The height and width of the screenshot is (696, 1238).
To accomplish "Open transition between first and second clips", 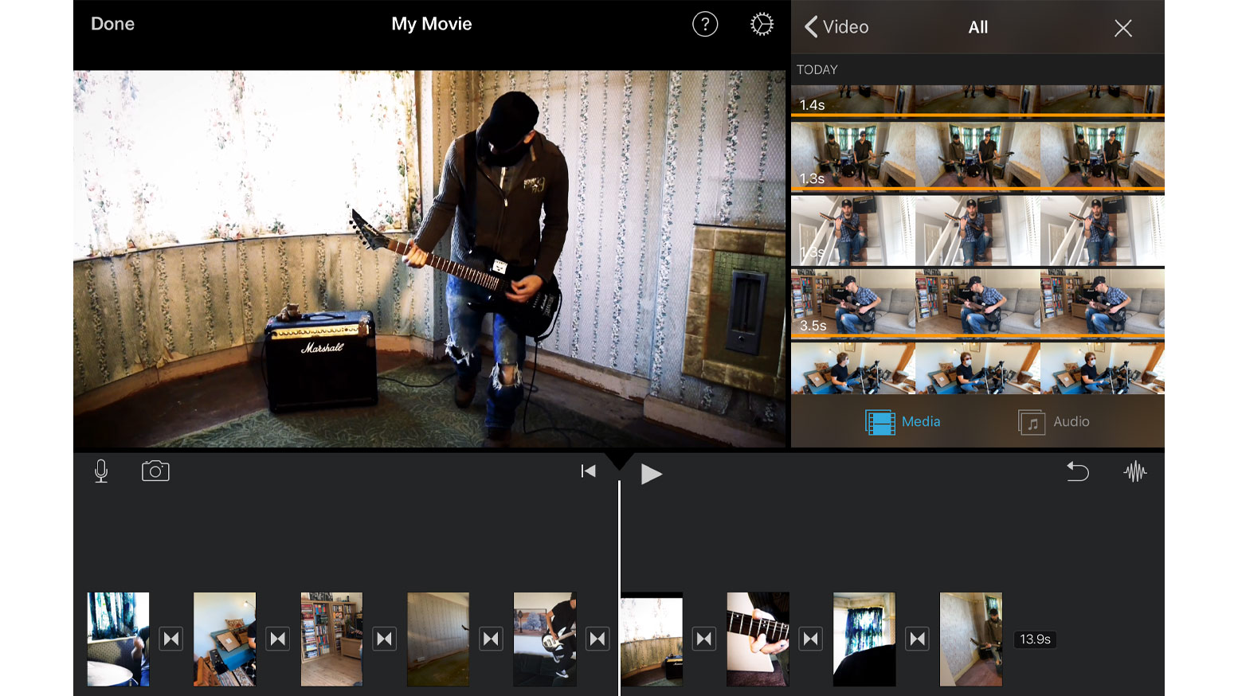I will click(171, 639).
